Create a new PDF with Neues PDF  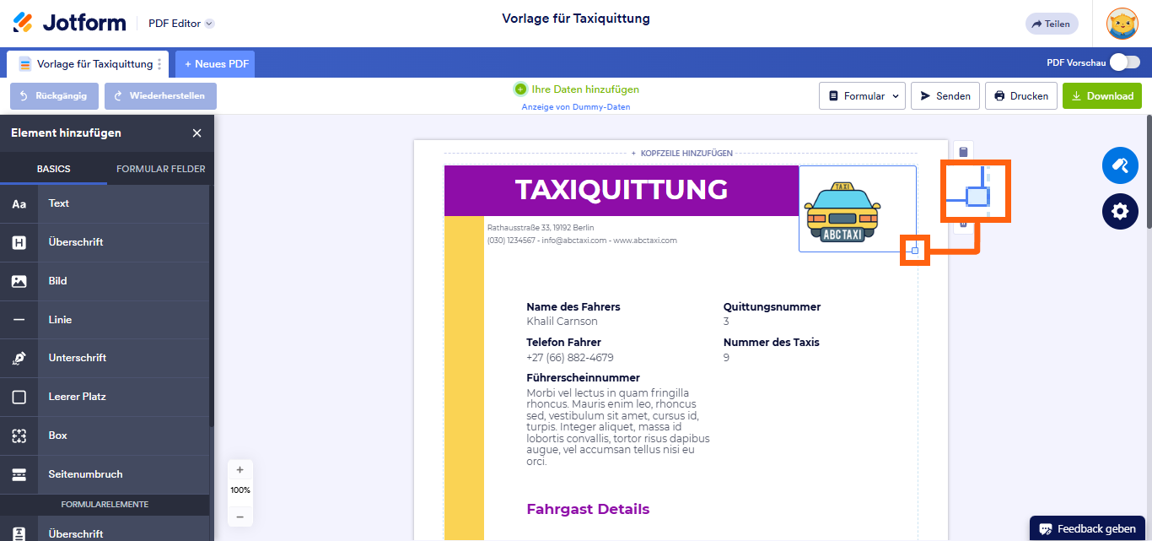tap(214, 63)
